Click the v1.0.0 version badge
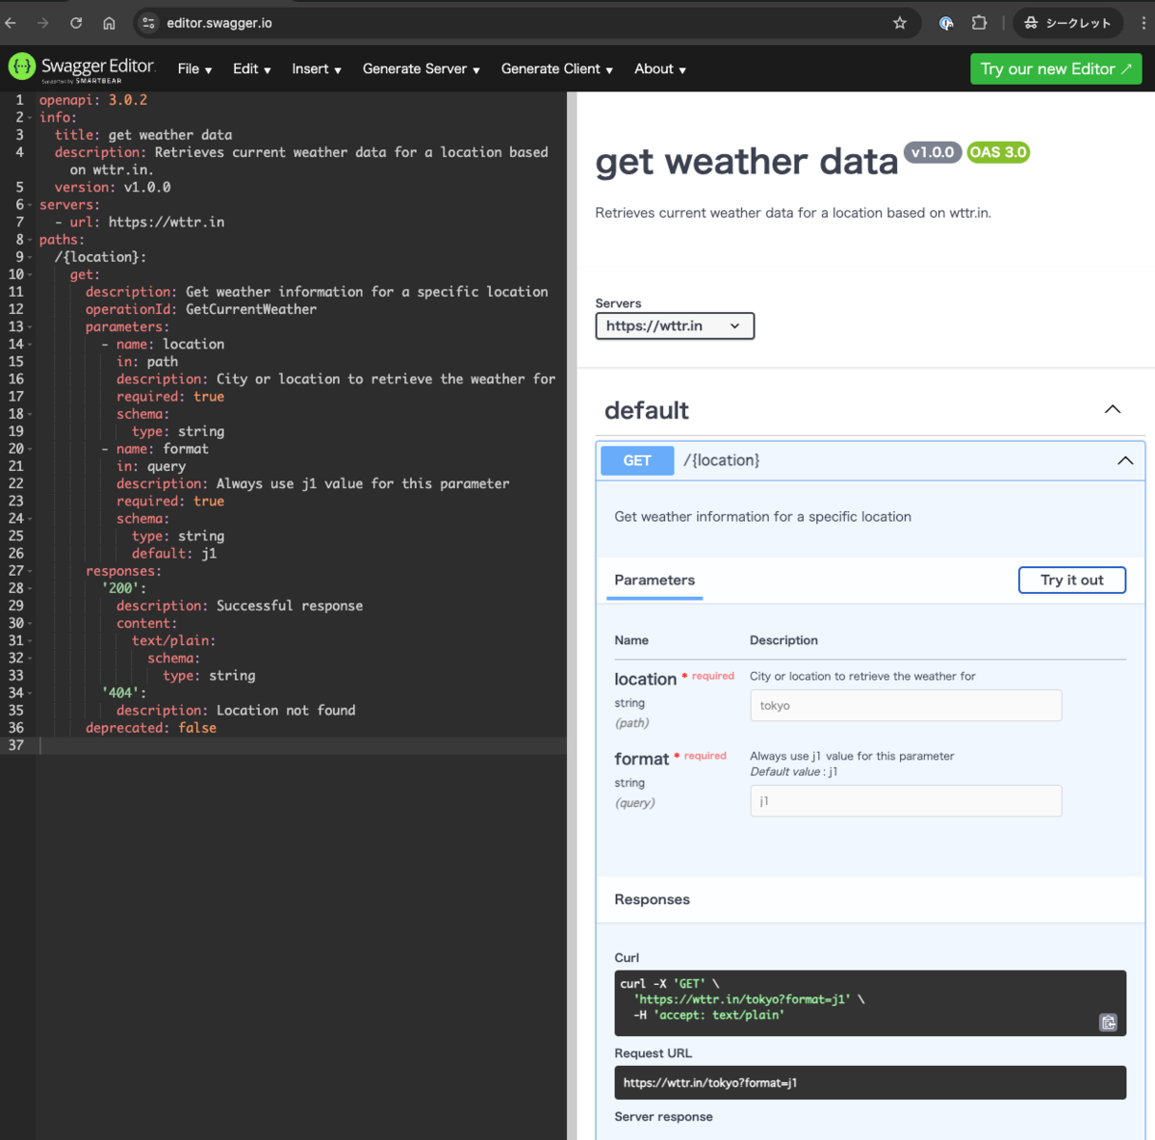The image size is (1155, 1140). [x=933, y=152]
